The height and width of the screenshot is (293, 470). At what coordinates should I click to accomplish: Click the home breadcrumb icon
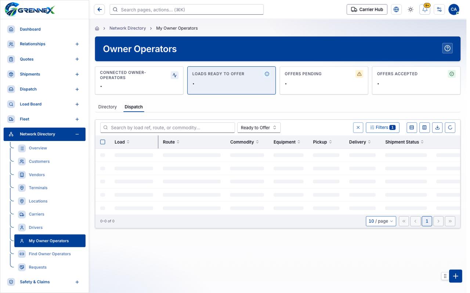click(97, 28)
